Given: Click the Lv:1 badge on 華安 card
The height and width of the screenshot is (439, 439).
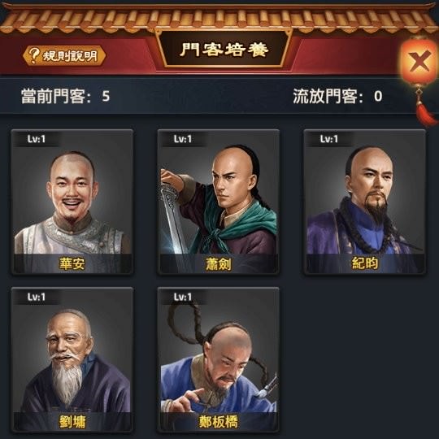Looking at the screenshot, I should pyautogui.click(x=36, y=139).
